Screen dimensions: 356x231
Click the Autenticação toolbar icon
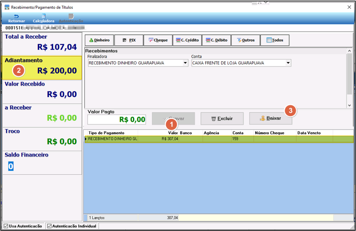coord(71,16)
